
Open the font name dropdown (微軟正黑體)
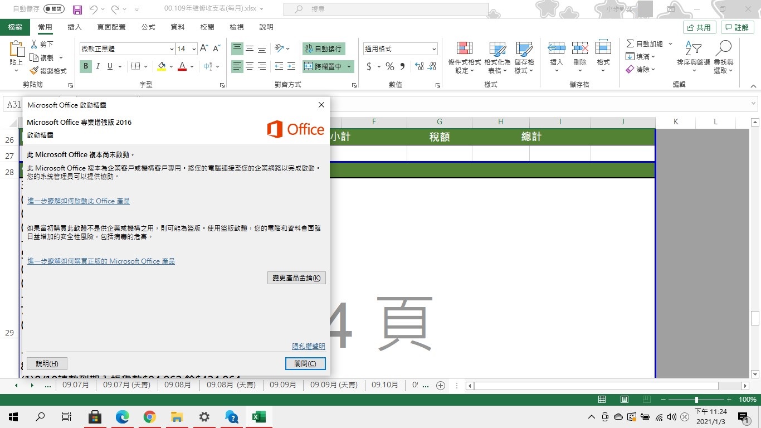pyautogui.click(x=172, y=49)
